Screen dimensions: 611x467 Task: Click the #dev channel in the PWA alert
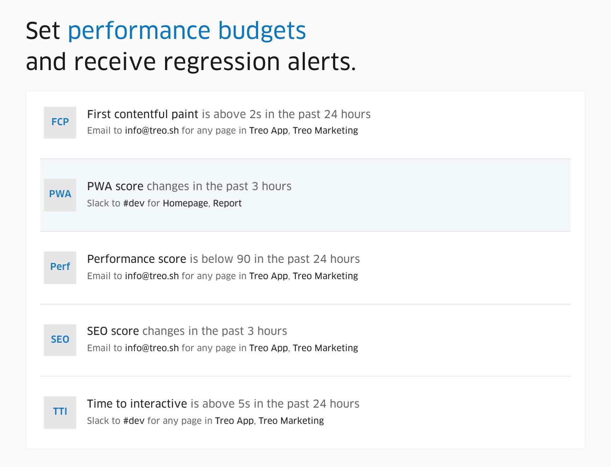click(134, 203)
